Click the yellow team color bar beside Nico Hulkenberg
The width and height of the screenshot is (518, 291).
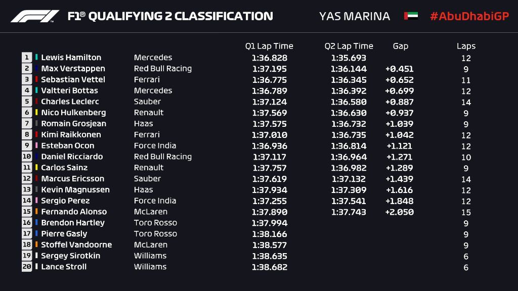(37, 113)
